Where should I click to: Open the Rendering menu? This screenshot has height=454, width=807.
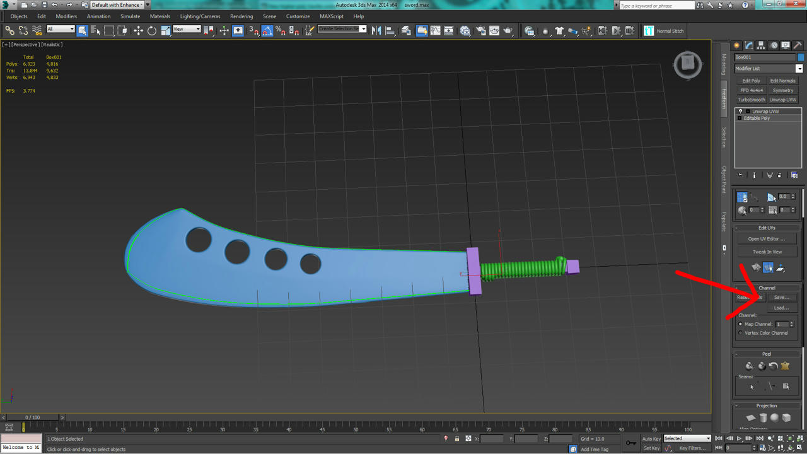point(241,16)
